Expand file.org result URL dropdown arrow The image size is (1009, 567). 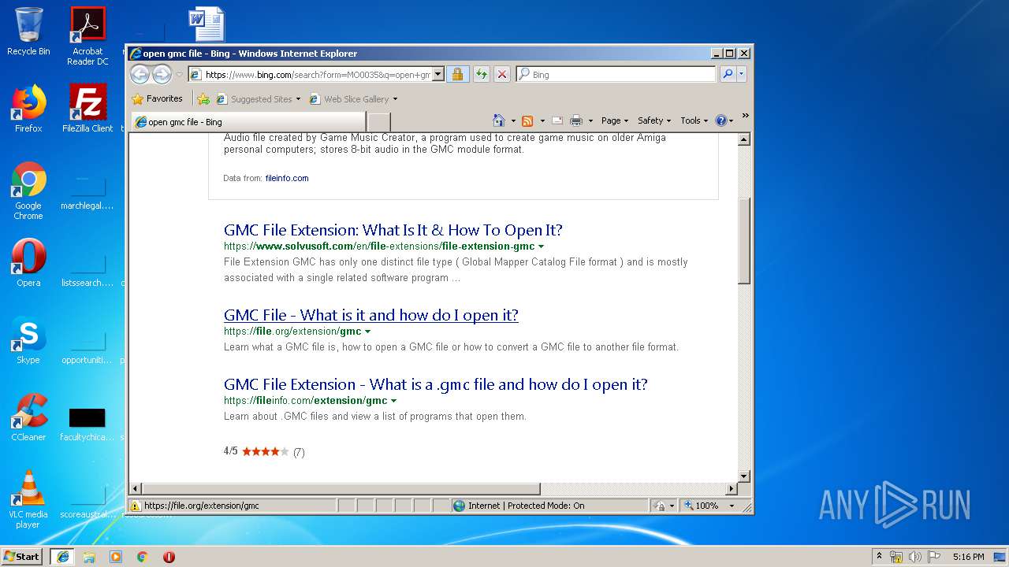tap(367, 332)
